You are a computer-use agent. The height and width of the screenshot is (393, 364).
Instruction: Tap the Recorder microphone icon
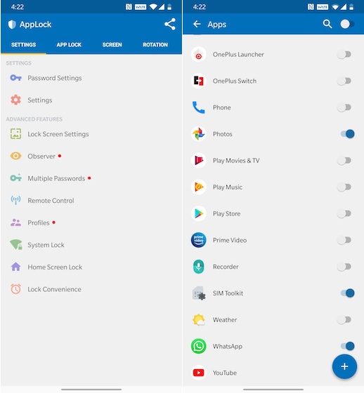[199, 267]
